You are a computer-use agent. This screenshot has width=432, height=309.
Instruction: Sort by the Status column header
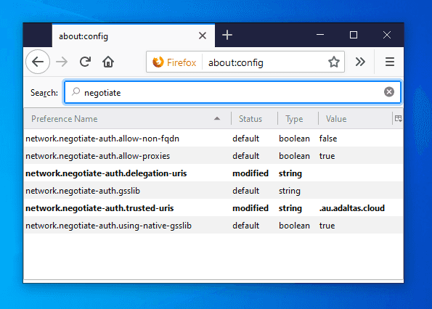[254, 119]
